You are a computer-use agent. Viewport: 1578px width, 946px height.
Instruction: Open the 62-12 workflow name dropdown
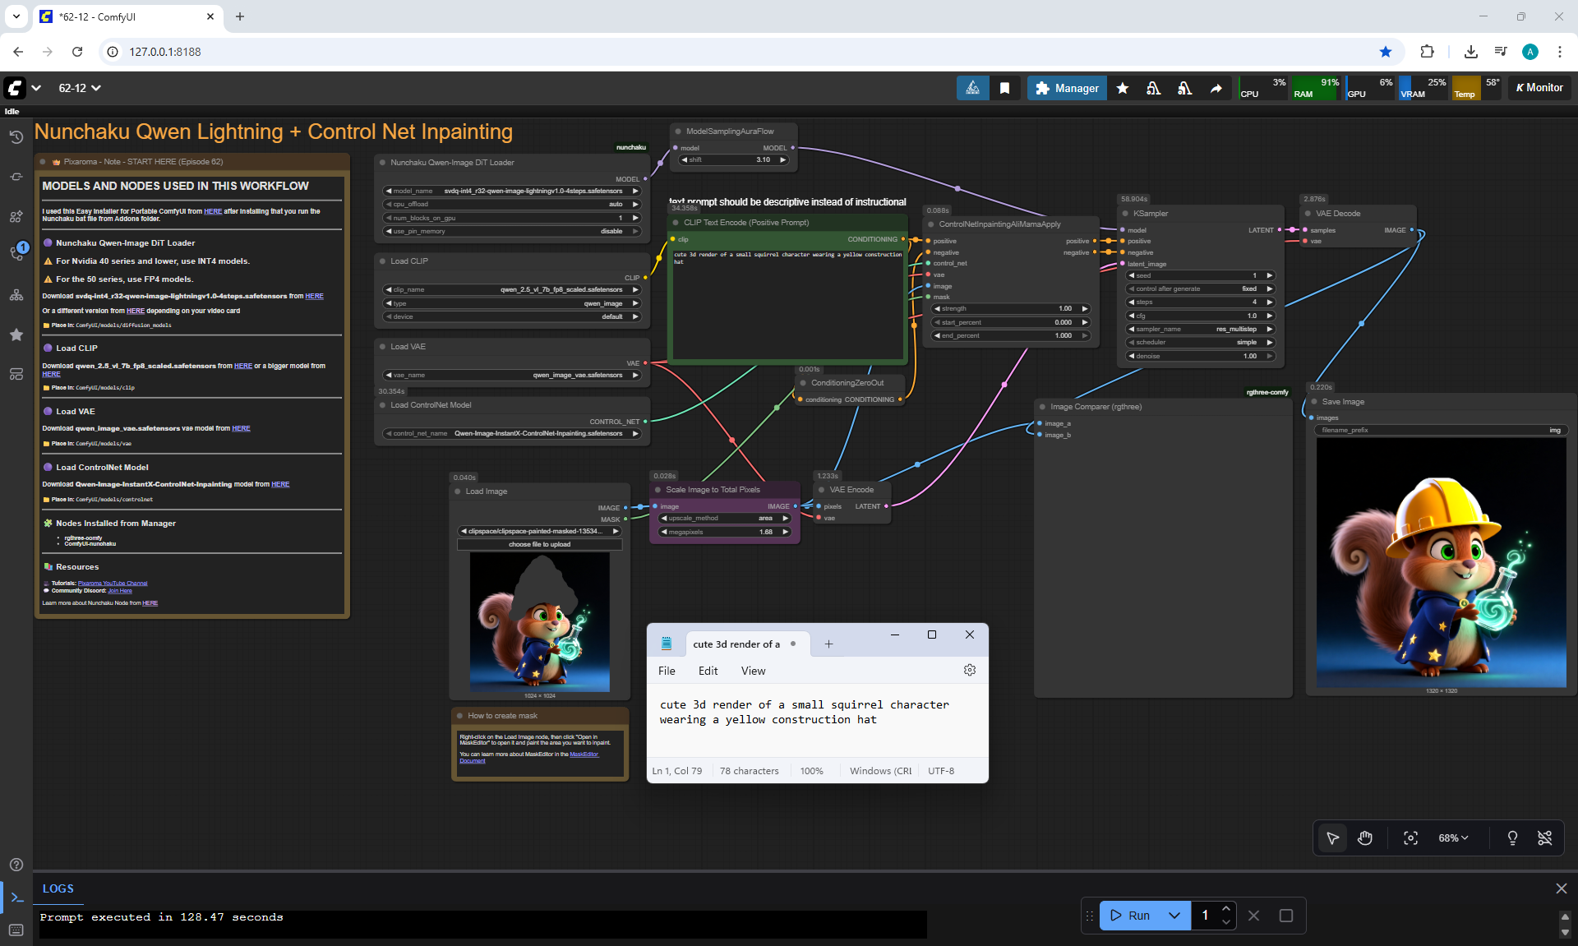pyautogui.click(x=79, y=88)
